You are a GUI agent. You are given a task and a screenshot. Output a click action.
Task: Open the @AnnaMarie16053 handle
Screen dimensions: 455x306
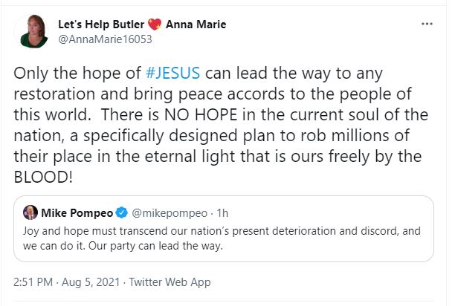tap(99, 39)
